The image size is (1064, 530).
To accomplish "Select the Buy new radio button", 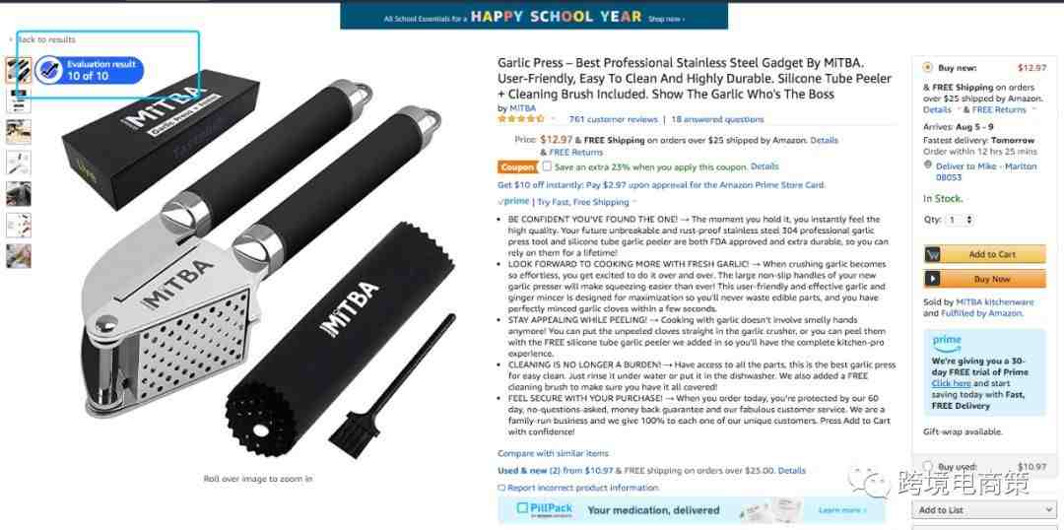I will coord(928,67).
